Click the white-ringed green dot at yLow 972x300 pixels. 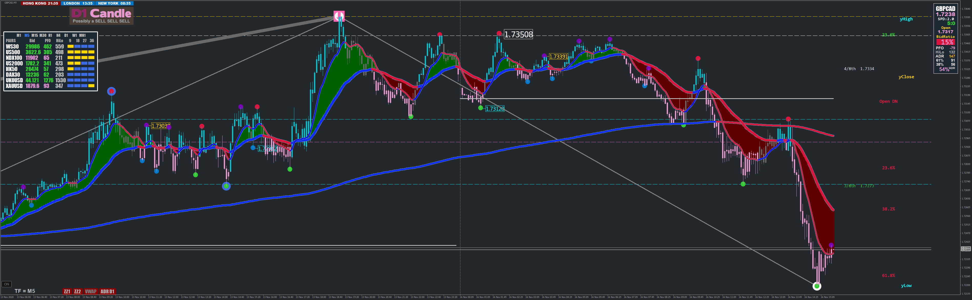click(x=817, y=286)
